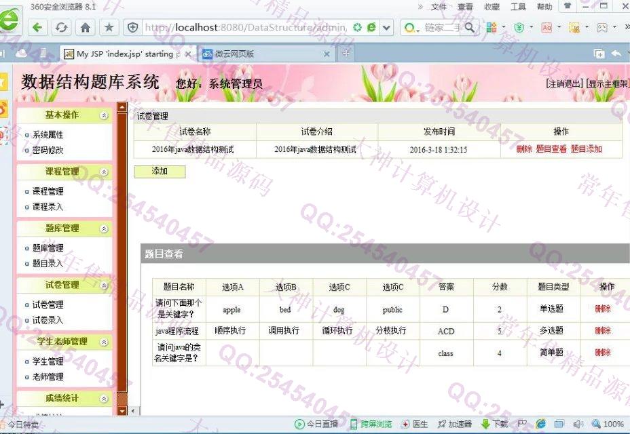This screenshot has width=630, height=434.
Task: Click sidebar scrollbar up arrow
Action: click(122, 107)
